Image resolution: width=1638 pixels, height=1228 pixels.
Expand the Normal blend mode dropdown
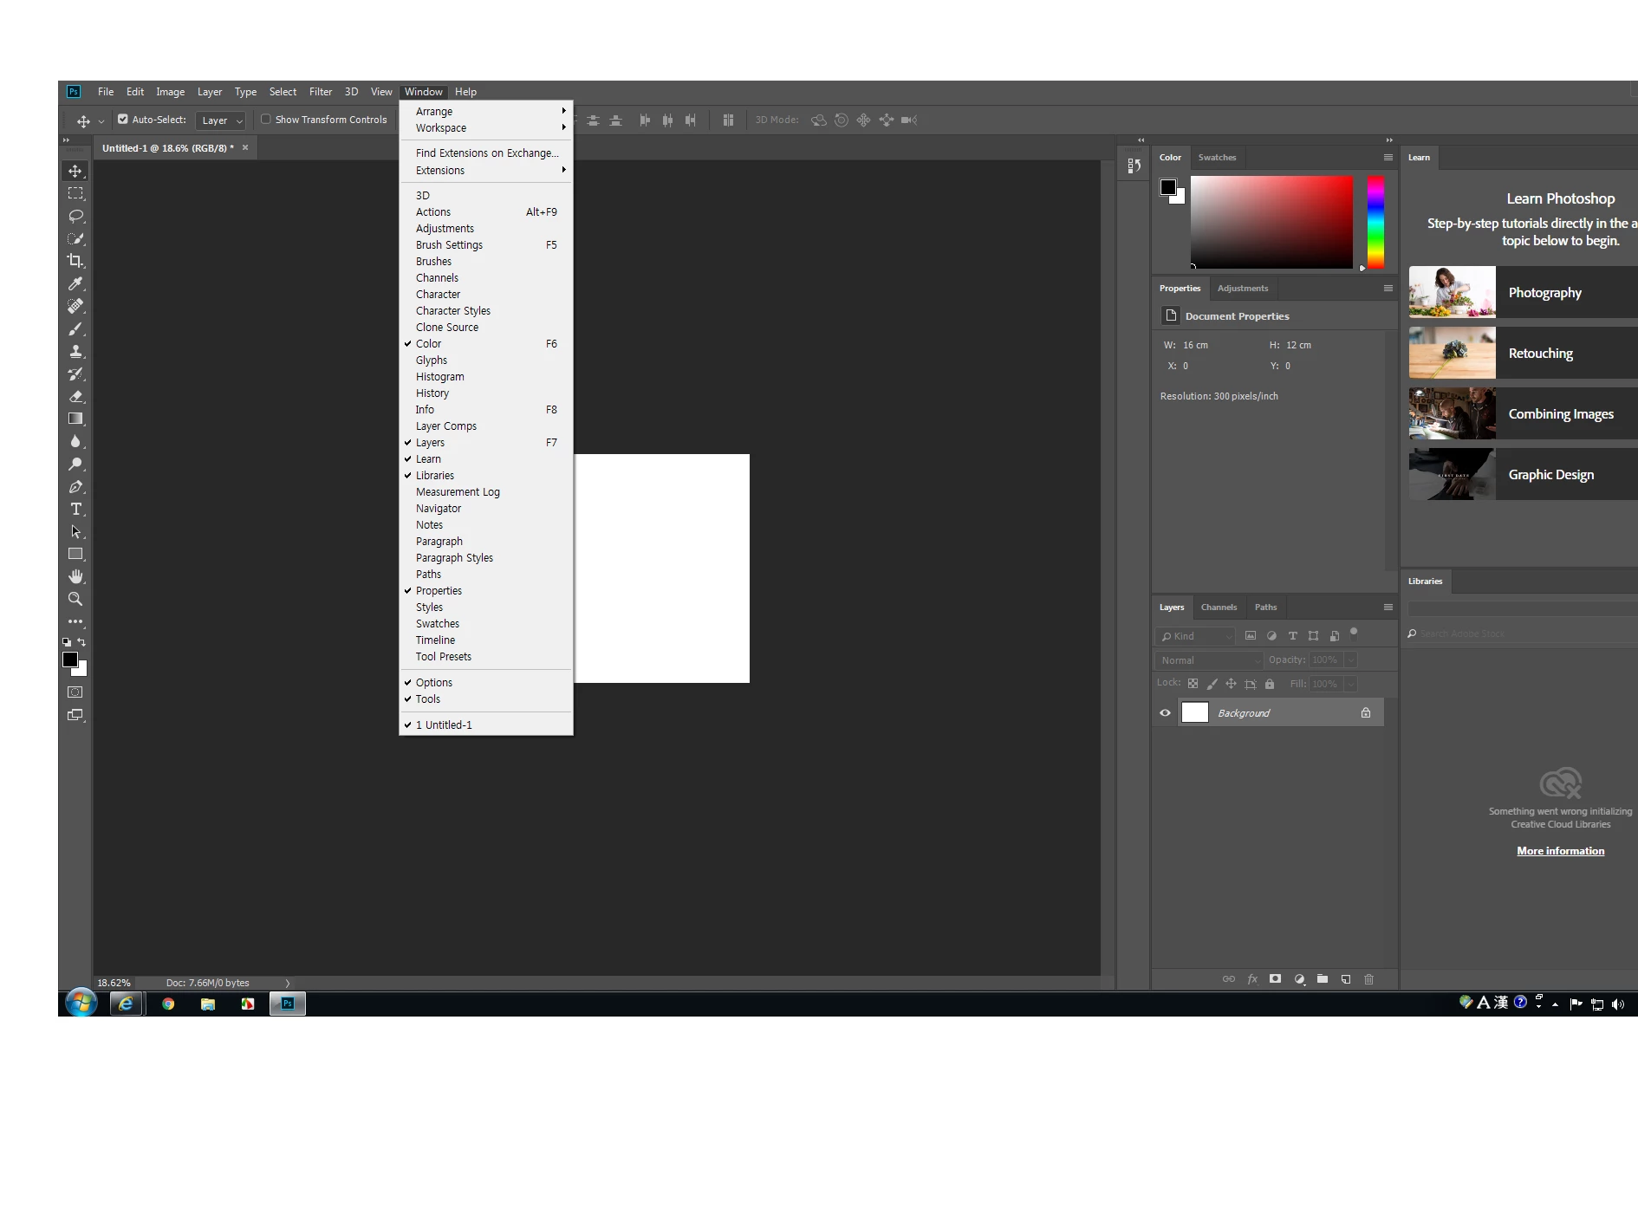click(x=1209, y=660)
